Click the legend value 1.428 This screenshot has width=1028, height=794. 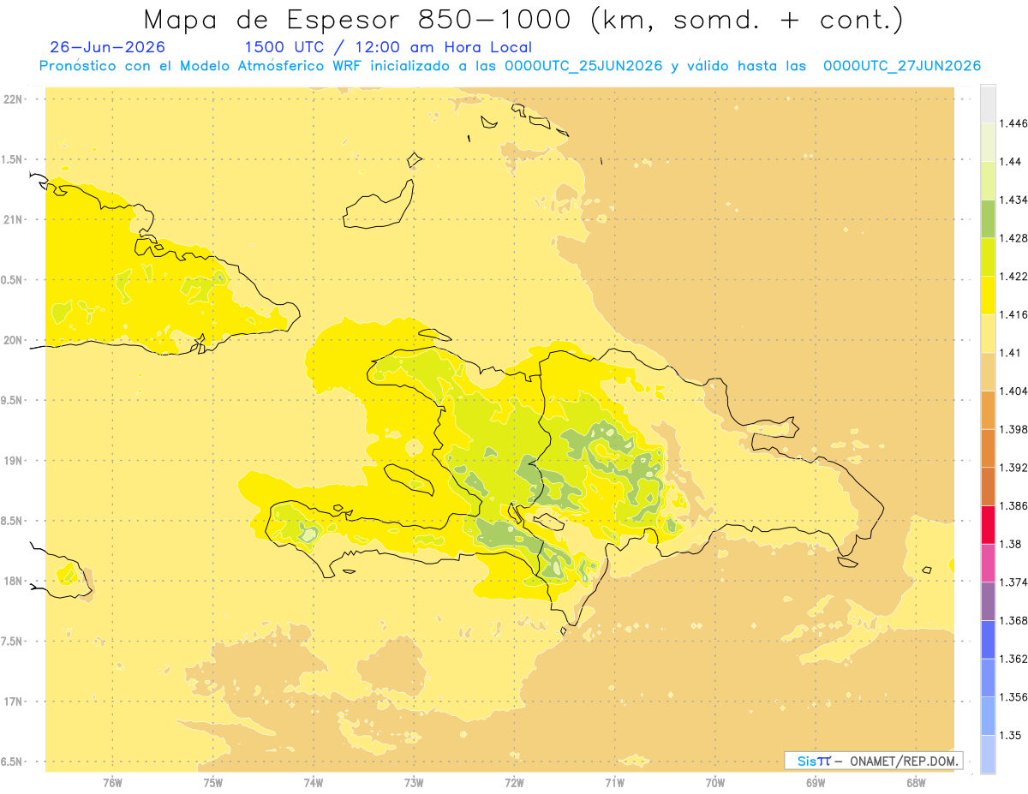pyautogui.click(x=1013, y=238)
